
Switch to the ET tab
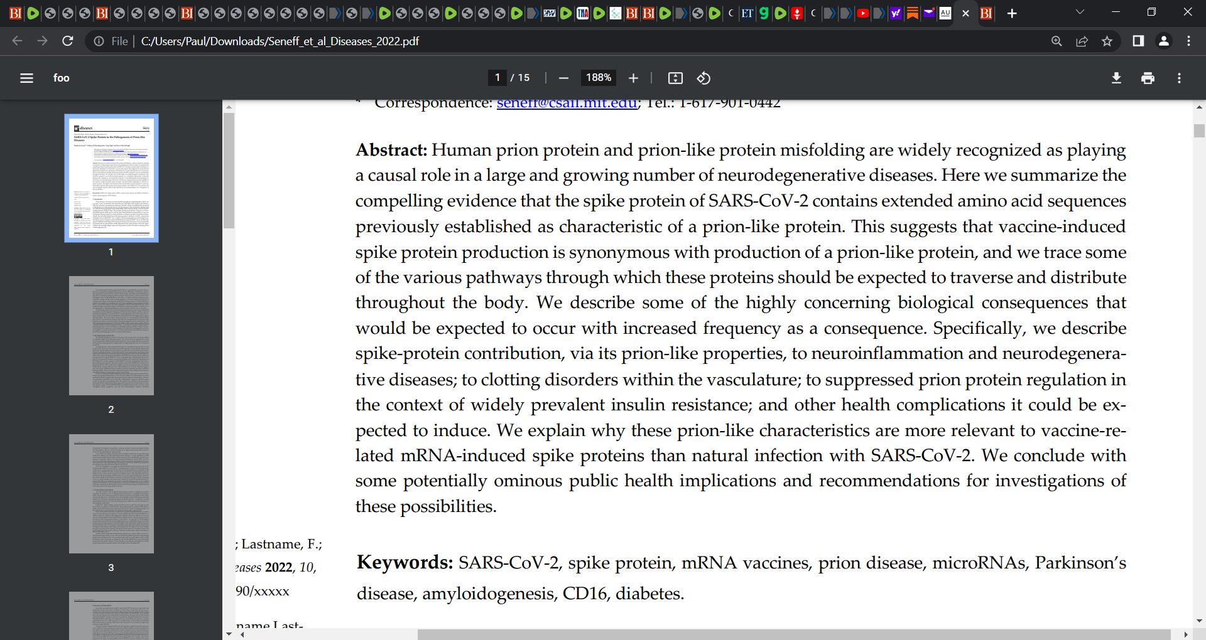[747, 13]
